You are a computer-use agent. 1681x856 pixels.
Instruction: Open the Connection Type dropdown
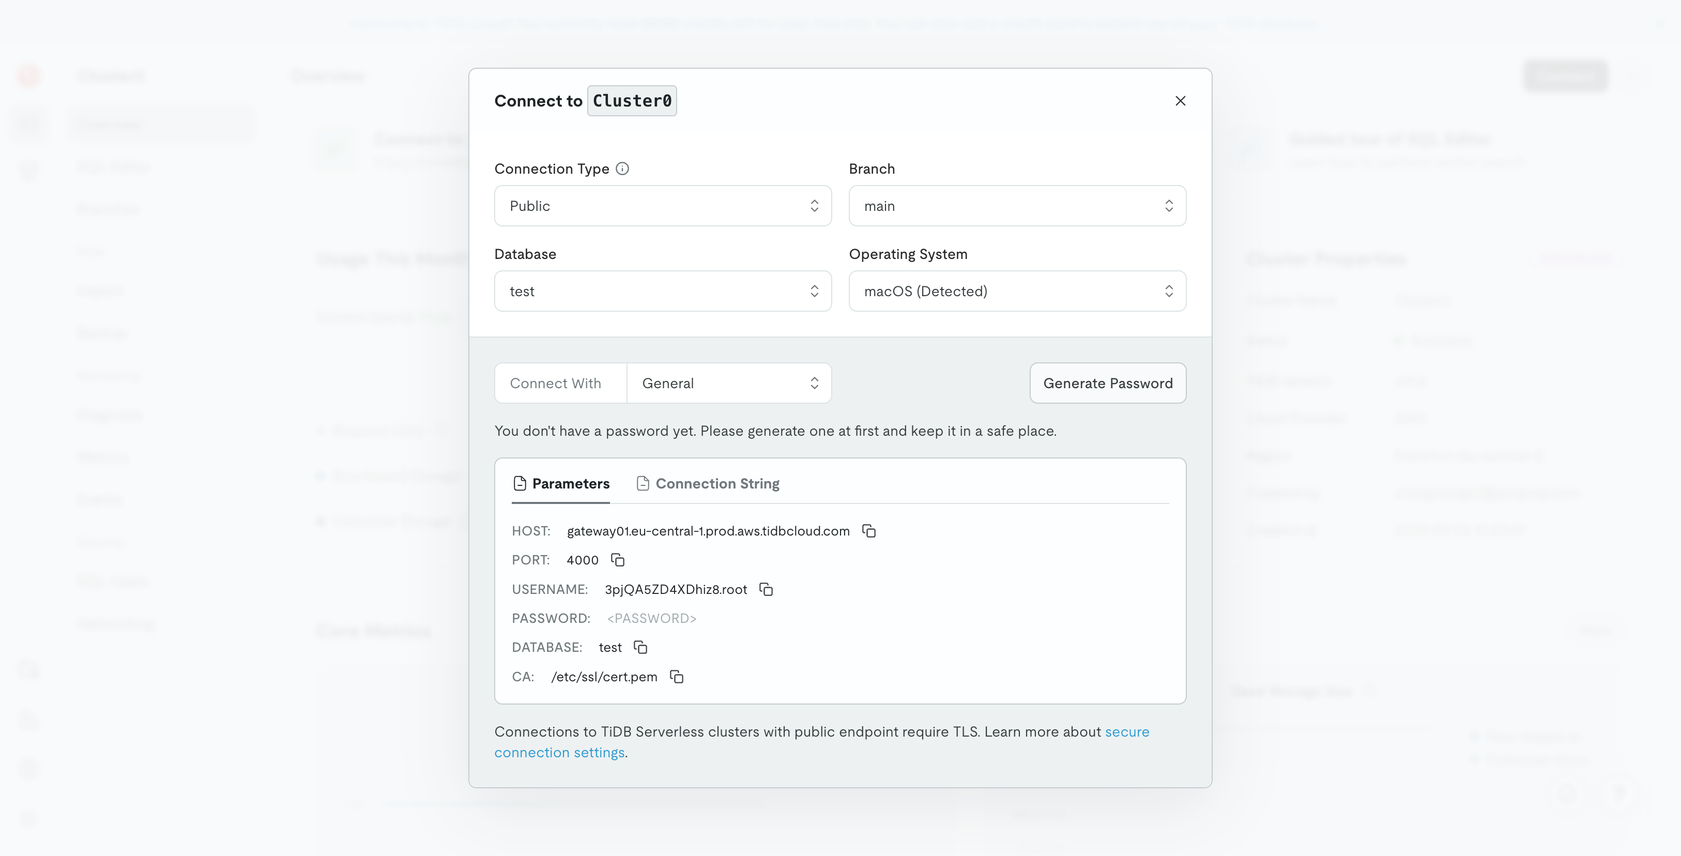point(662,206)
